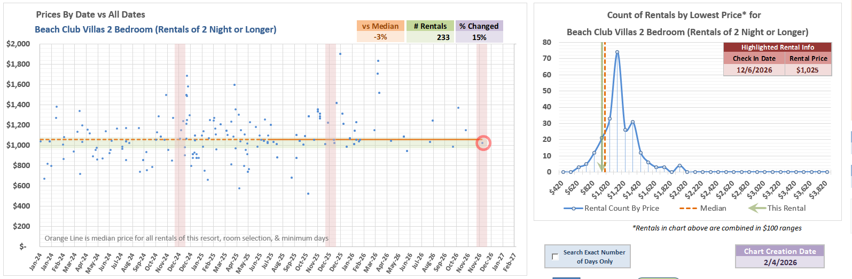This screenshot has width=852, height=279.
Task: Select the Chart Creation Date label
Action: coord(780,251)
